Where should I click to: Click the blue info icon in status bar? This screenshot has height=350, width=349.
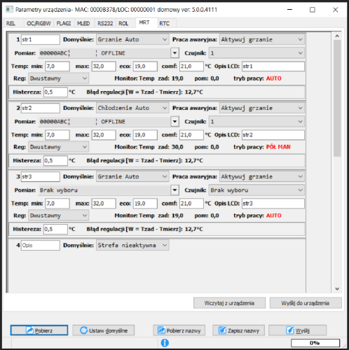pyautogui.click(x=165, y=343)
